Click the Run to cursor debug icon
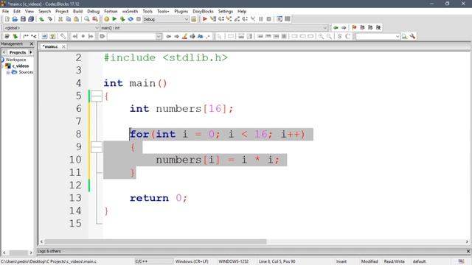Screen dimensions: 472x265 pos(213,19)
